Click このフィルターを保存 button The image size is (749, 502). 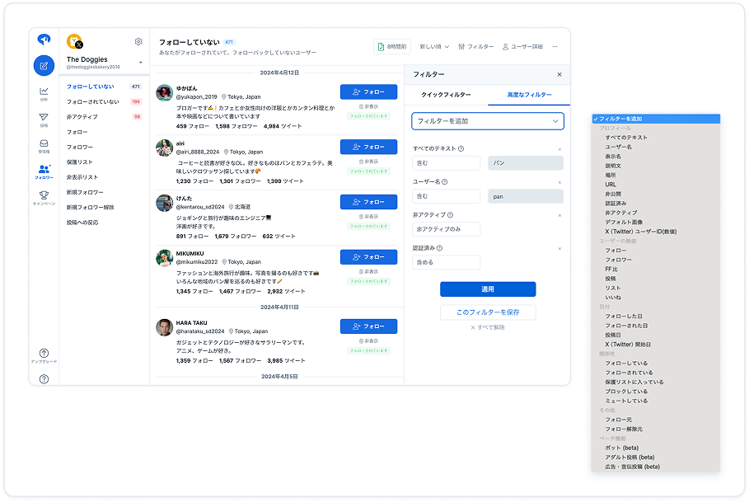pos(488,312)
